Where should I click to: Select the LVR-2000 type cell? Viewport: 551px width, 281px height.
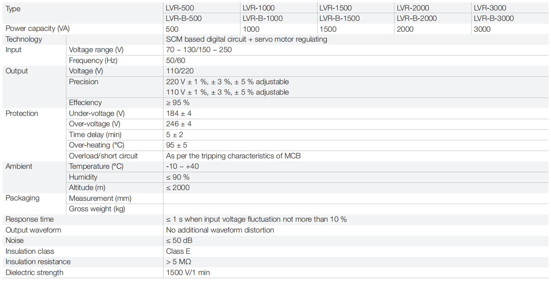(413, 8)
